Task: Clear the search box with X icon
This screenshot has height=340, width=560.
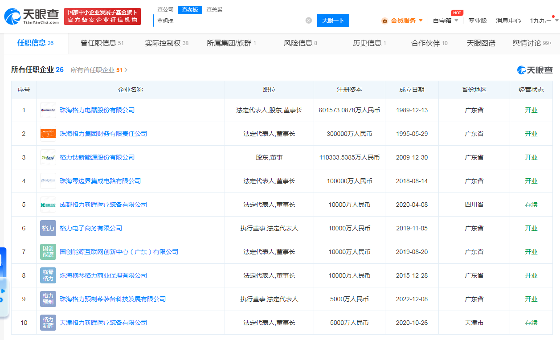Action: click(309, 20)
